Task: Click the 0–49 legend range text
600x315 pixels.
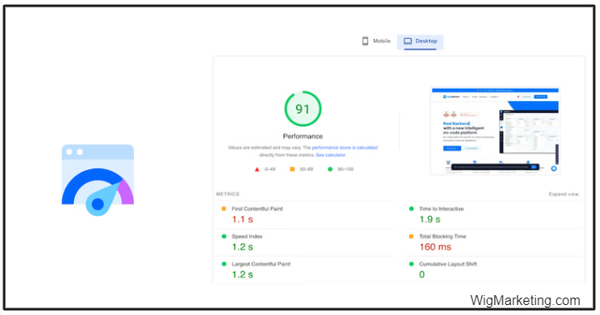Action: coord(270,169)
